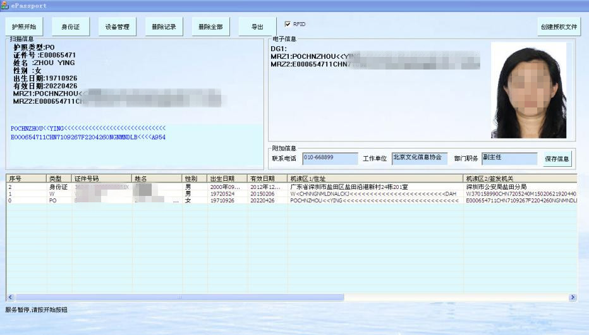
Task: Click the 护照开始 button
Action: pos(24,27)
